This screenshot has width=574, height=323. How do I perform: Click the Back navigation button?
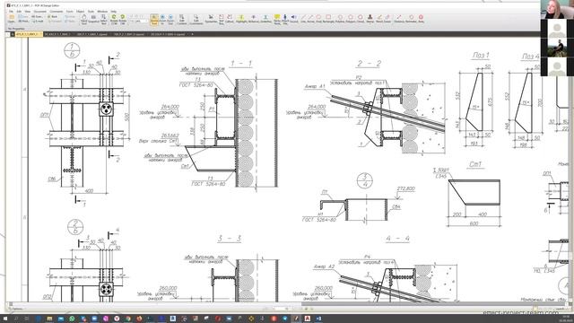[x=53, y=16]
